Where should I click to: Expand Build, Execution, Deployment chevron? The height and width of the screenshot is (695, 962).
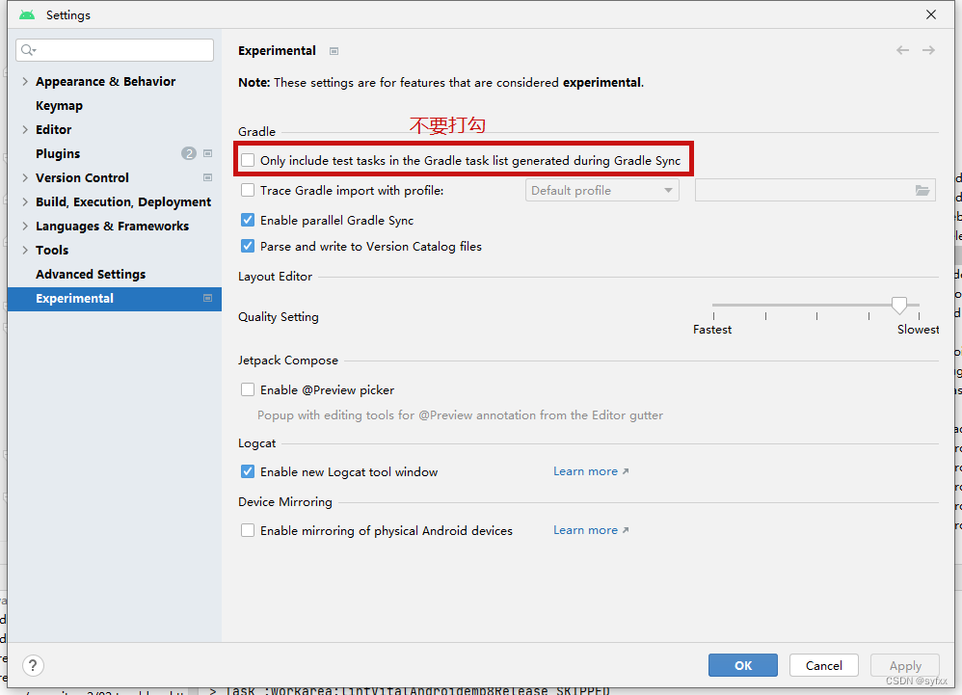(25, 201)
